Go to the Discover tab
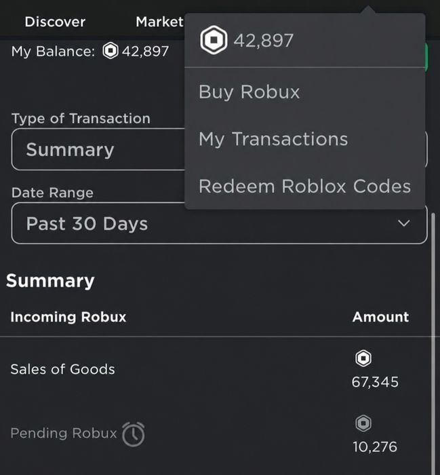The image size is (440, 475). (55, 22)
